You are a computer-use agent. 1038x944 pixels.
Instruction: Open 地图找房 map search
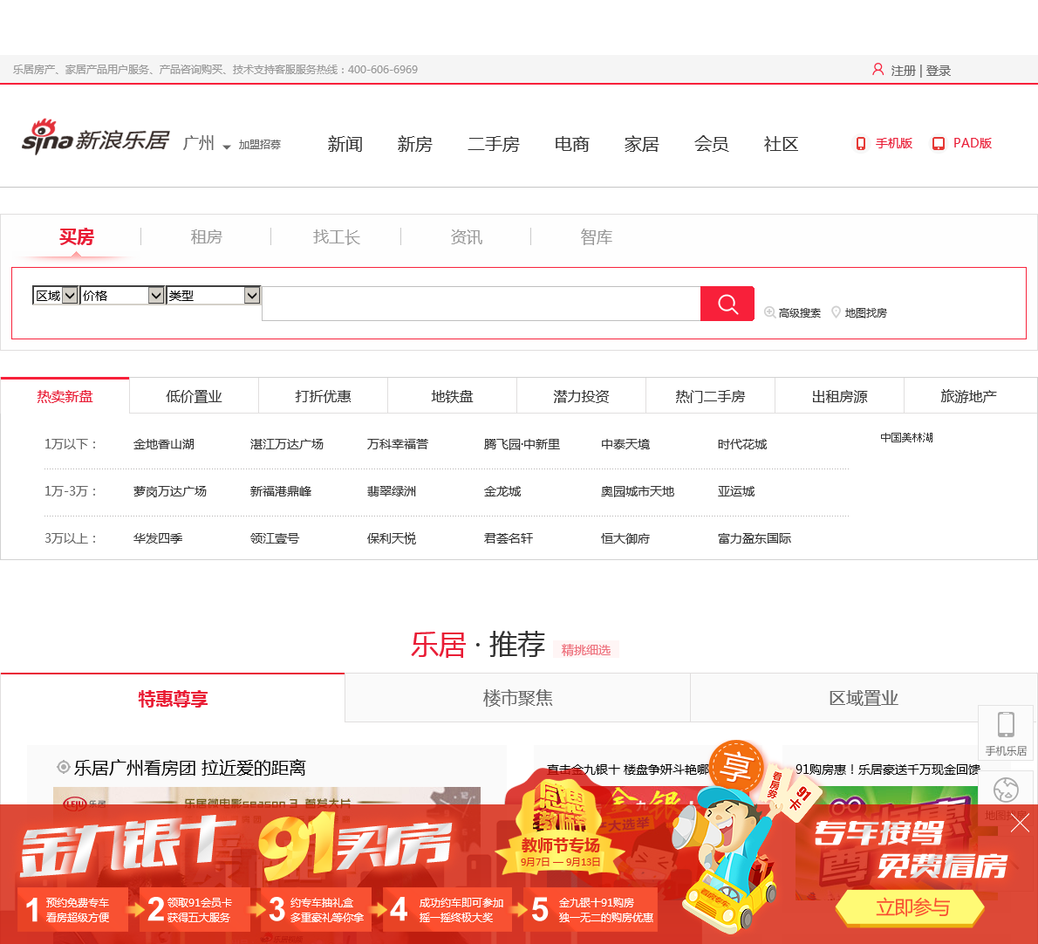858,312
